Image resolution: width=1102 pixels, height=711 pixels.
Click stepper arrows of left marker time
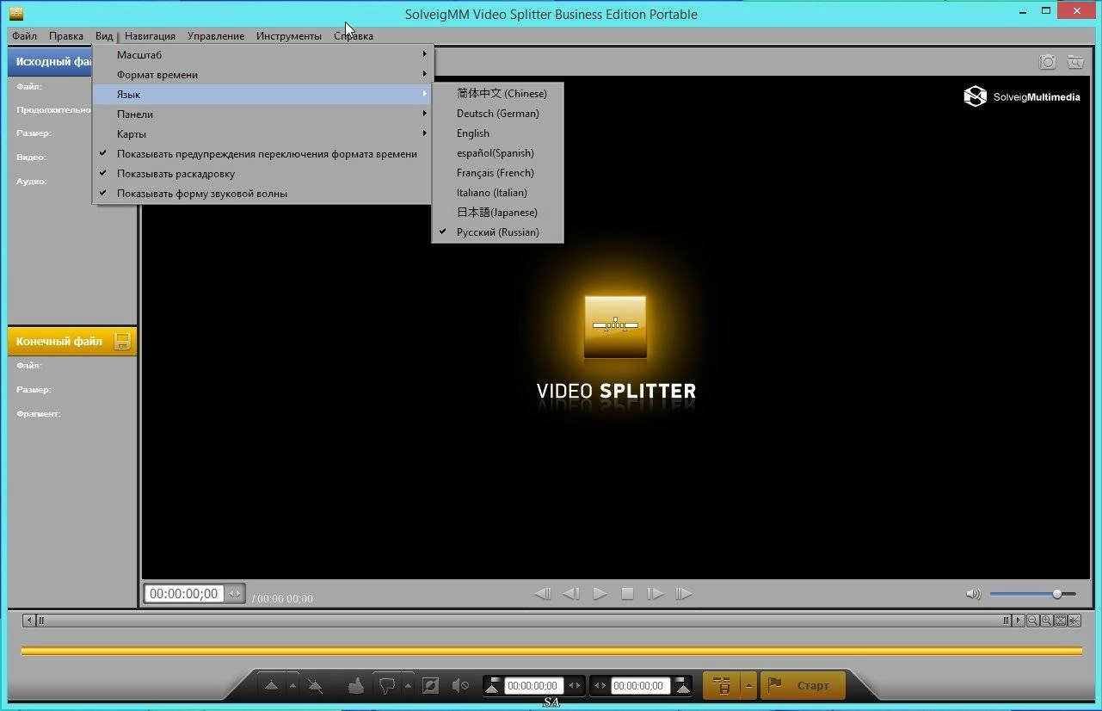[575, 686]
